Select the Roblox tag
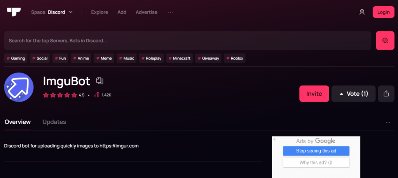 tap(234, 58)
